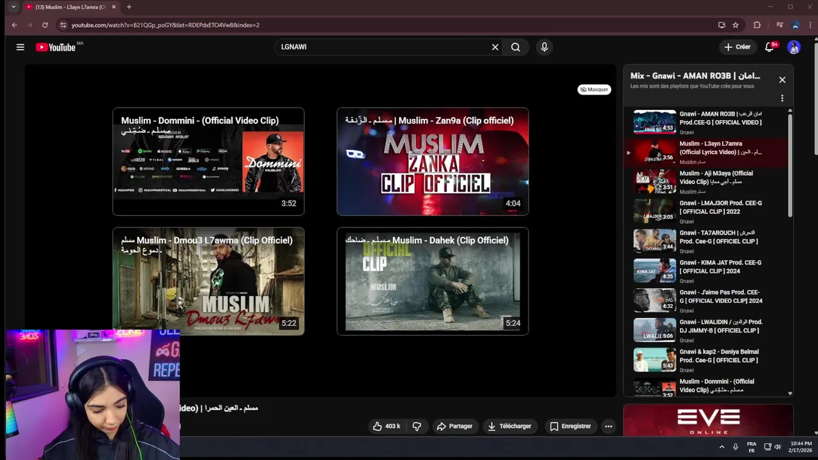Hide suggested videos with Masquer
The height and width of the screenshot is (460, 818).
point(594,89)
